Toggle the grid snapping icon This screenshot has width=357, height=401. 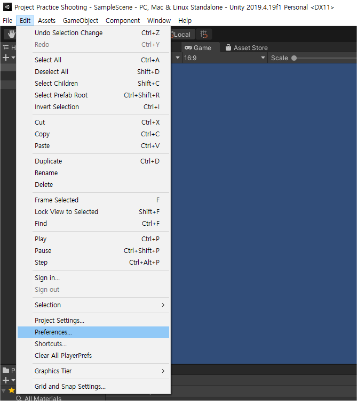click(204, 34)
